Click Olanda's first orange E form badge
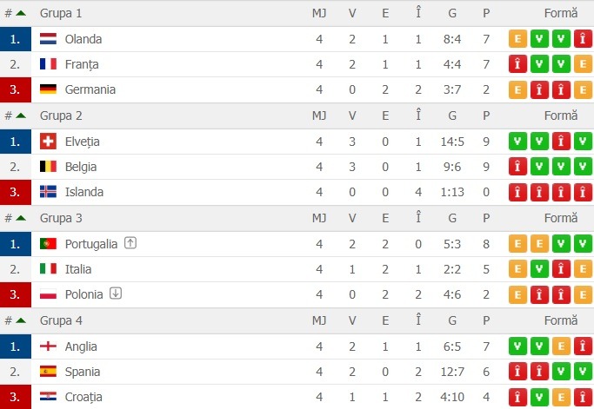 [518, 39]
